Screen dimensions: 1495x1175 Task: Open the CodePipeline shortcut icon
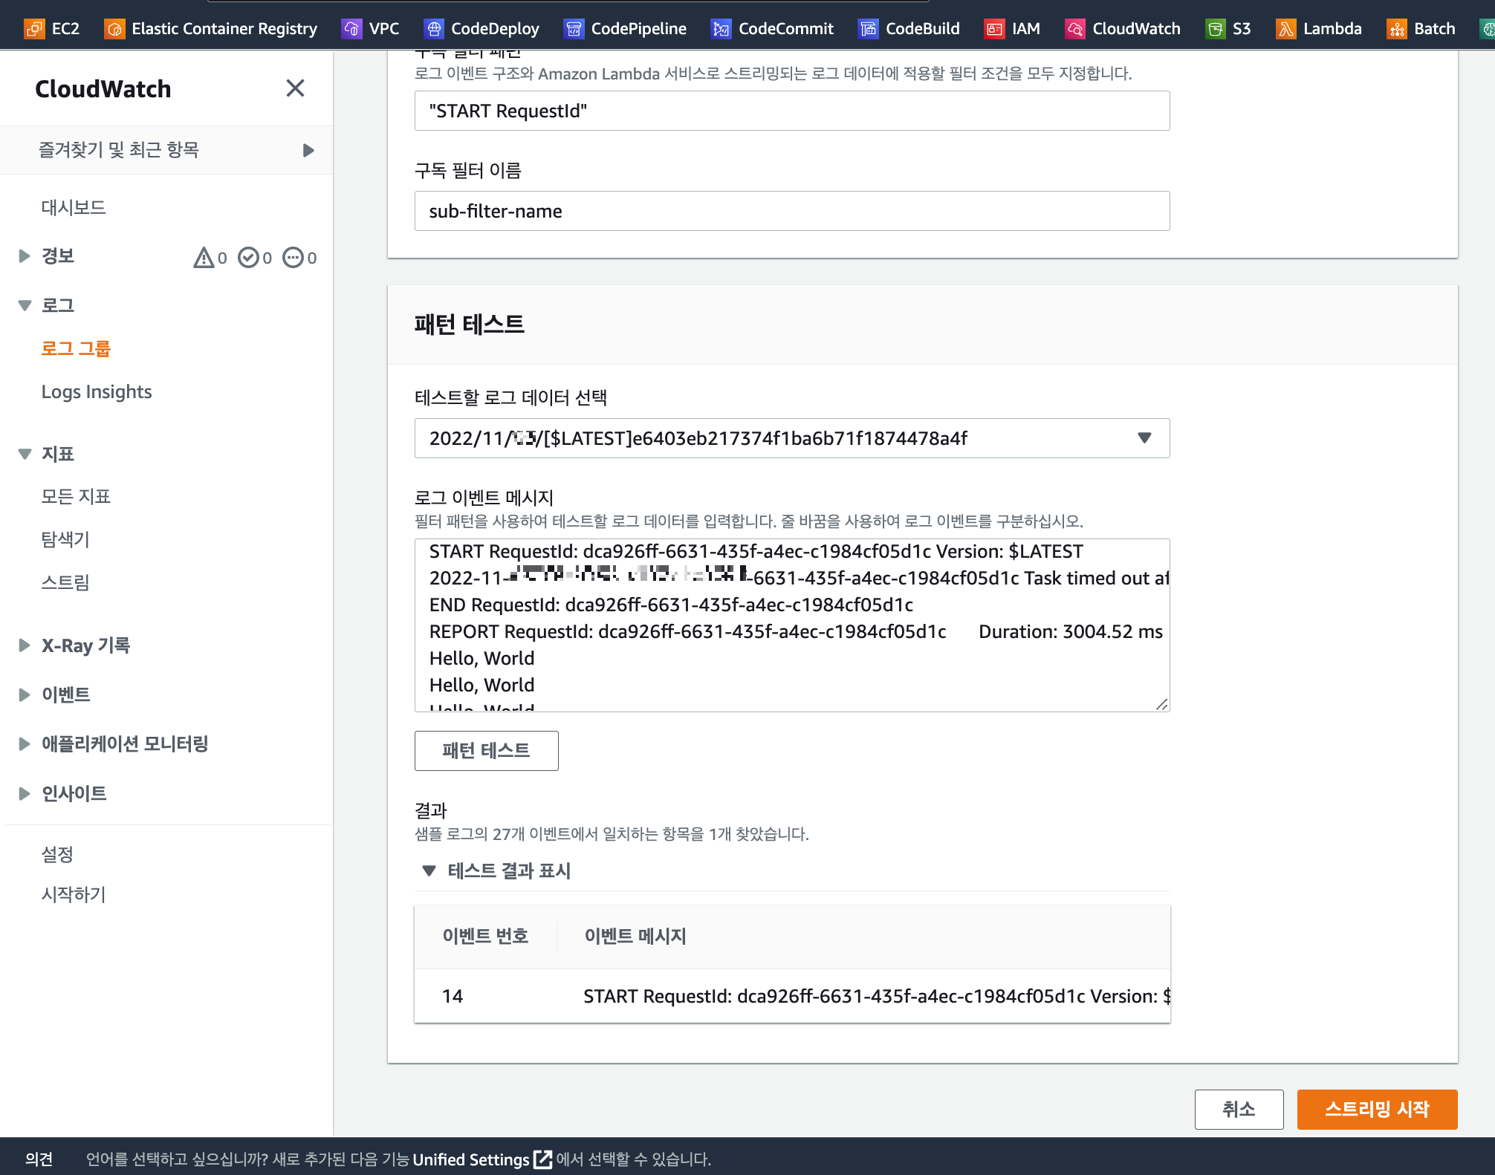(x=574, y=29)
